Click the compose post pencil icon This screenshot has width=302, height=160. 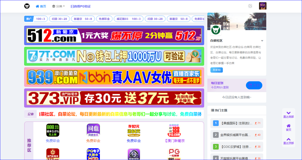click(x=250, y=6)
